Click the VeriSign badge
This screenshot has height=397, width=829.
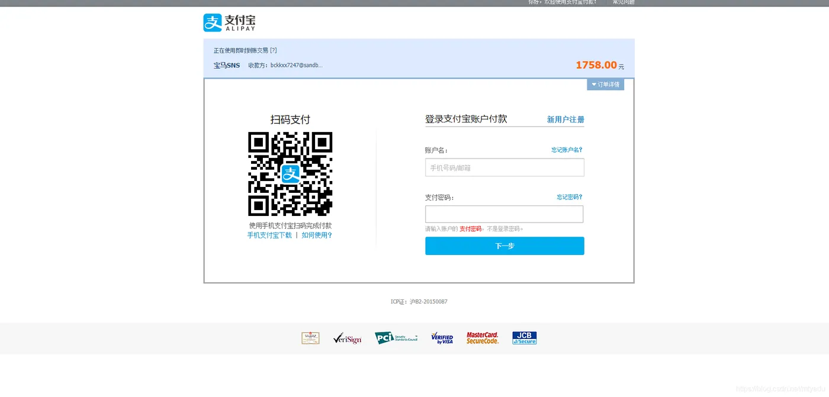[x=347, y=338]
